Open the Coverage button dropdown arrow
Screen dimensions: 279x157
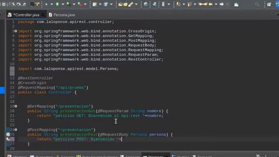pos(74,4)
